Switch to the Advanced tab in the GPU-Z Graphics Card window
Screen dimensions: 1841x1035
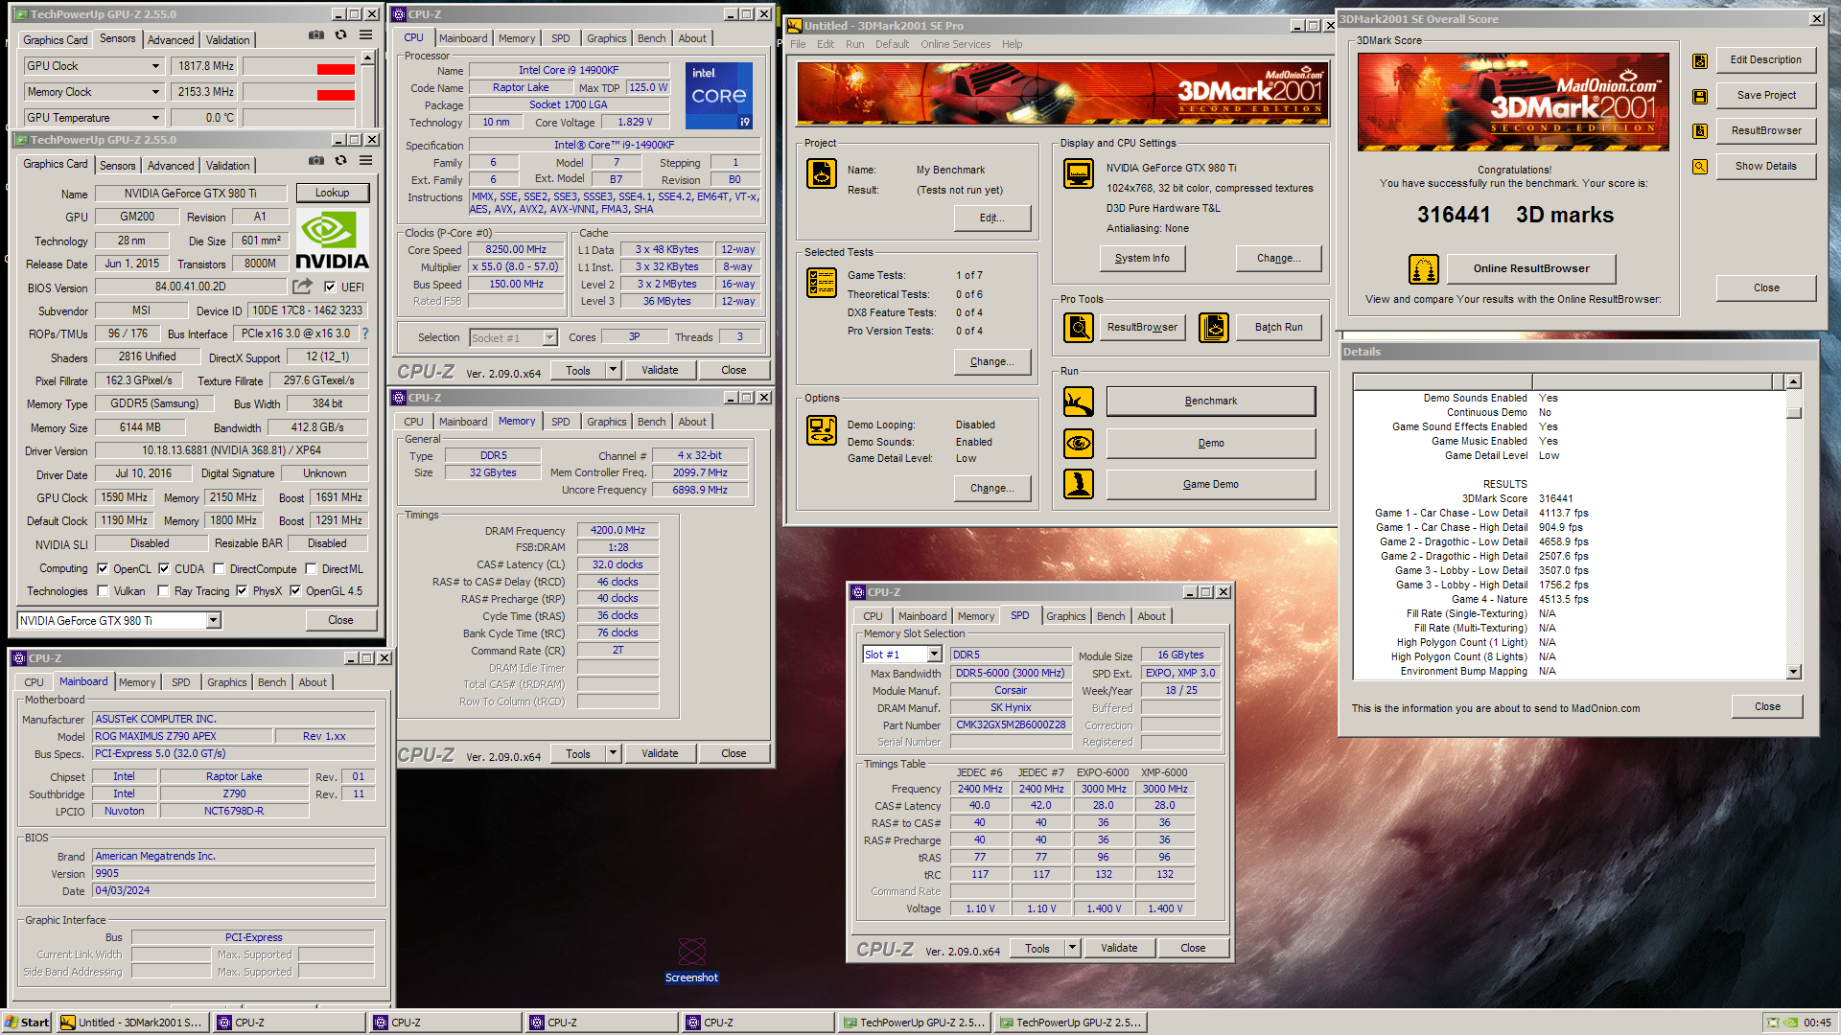point(171,166)
